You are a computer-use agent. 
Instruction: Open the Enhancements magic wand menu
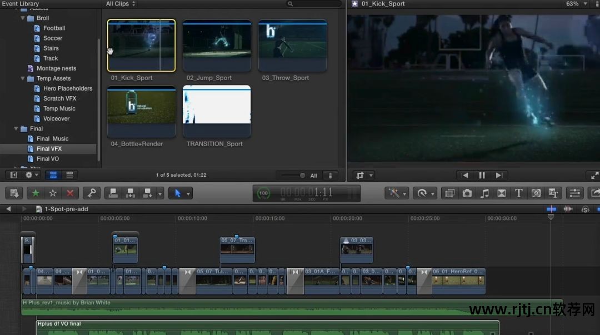click(x=397, y=193)
